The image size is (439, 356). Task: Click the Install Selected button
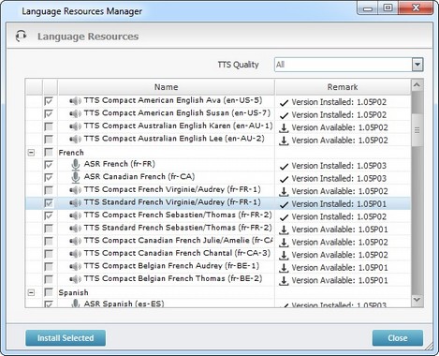point(66,338)
